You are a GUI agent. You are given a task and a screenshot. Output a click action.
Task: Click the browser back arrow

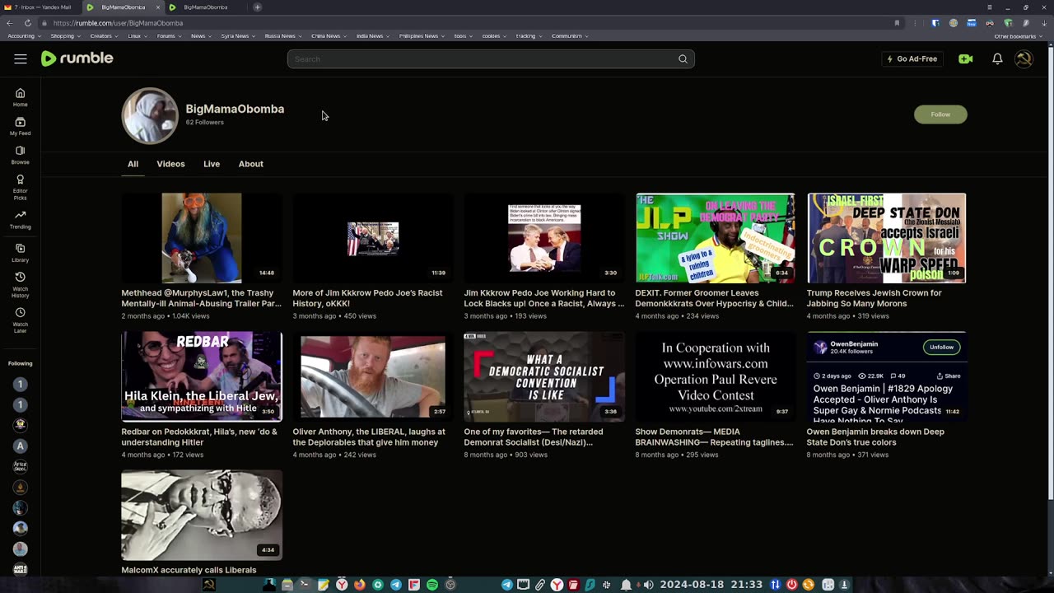(x=10, y=23)
